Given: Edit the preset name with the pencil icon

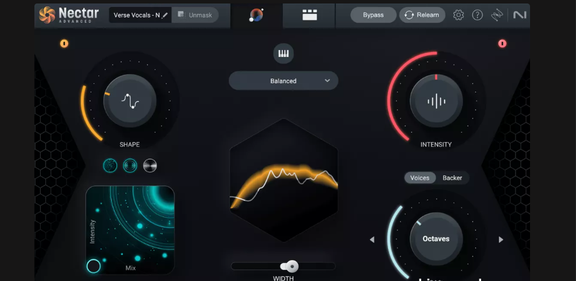Looking at the screenshot, I should (165, 15).
